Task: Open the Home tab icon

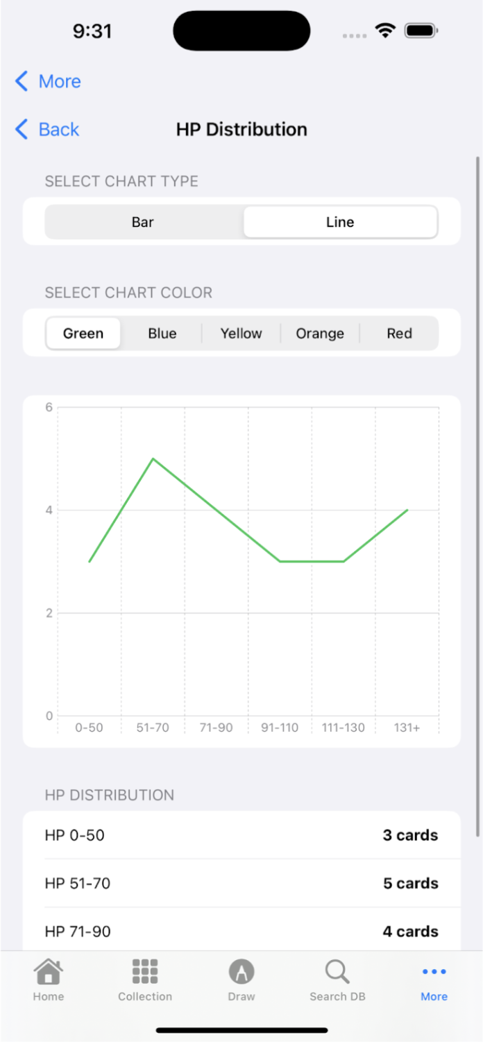Action: [48, 971]
